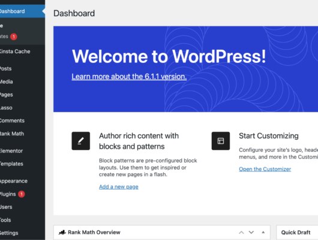Click the Dashboard page title
The height and width of the screenshot is (240, 318).
click(74, 13)
